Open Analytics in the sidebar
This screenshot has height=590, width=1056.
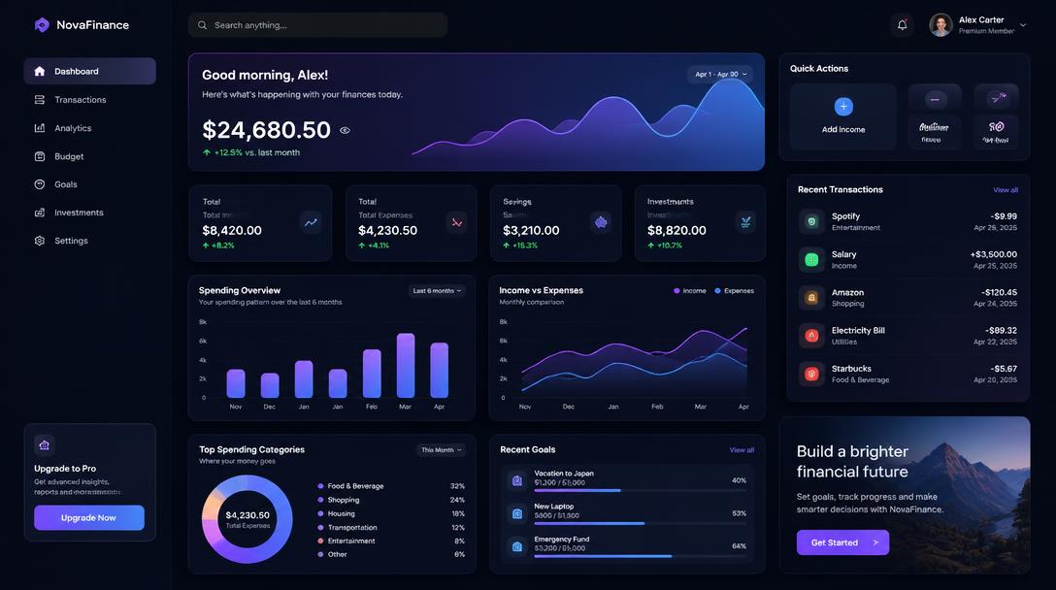(89, 128)
